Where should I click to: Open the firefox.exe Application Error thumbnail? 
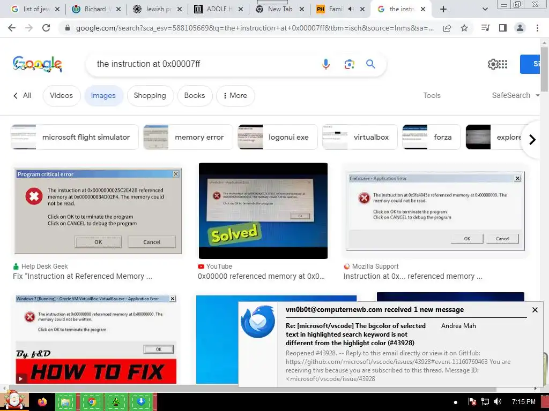pos(435,211)
